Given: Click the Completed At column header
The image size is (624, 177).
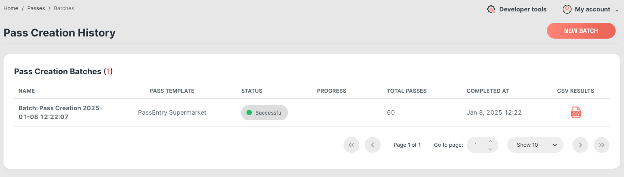Looking at the screenshot, I should point(488,91).
